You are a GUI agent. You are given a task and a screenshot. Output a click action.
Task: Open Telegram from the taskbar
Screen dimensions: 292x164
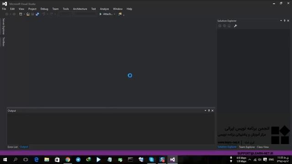click(78, 159)
